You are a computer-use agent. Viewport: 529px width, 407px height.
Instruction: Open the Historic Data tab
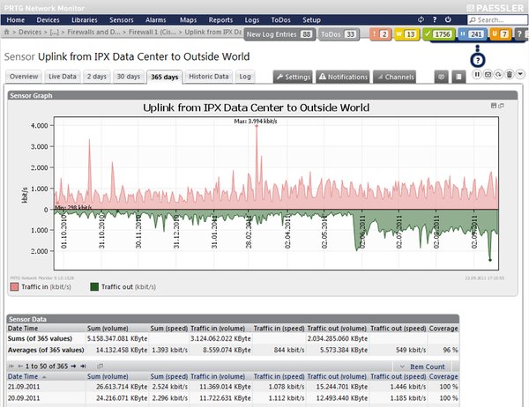[x=209, y=77]
